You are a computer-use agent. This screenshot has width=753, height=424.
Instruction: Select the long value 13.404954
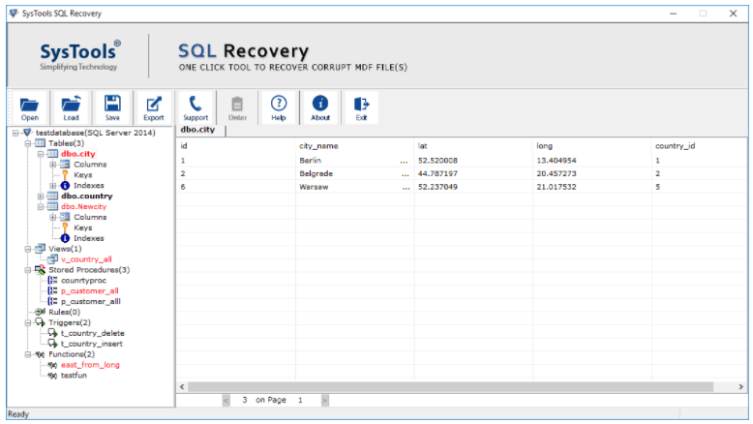coord(557,161)
